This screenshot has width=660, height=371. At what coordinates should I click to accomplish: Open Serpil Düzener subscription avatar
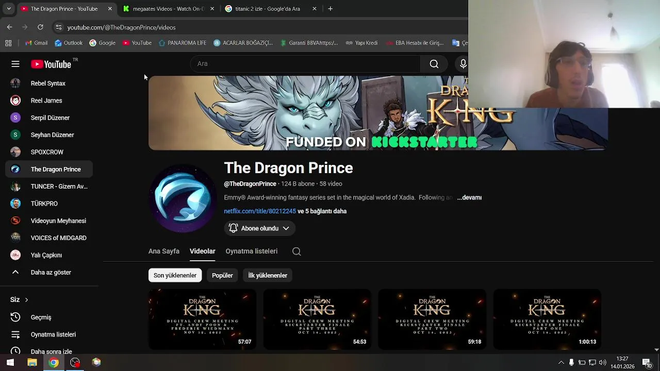pyautogui.click(x=15, y=117)
